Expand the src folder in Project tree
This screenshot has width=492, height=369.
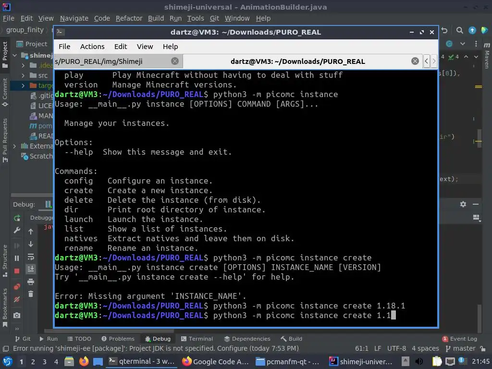point(23,75)
